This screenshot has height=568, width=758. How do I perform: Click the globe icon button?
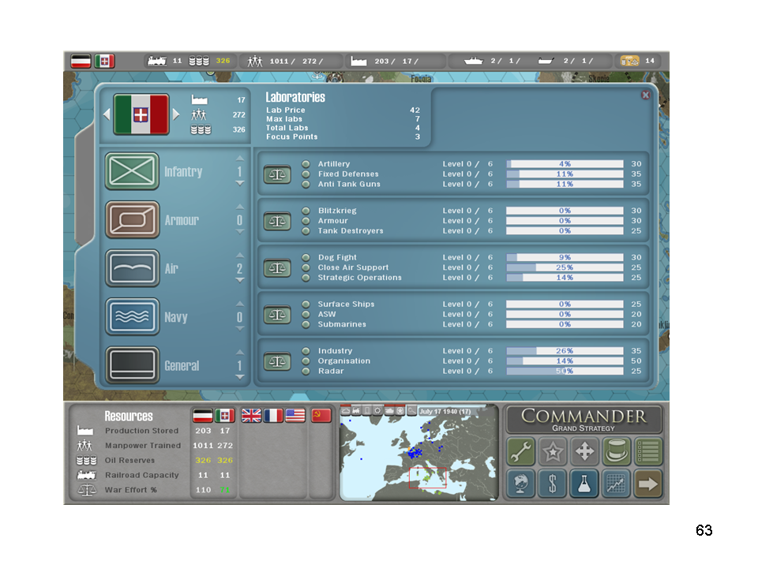[x=520, y=484]
